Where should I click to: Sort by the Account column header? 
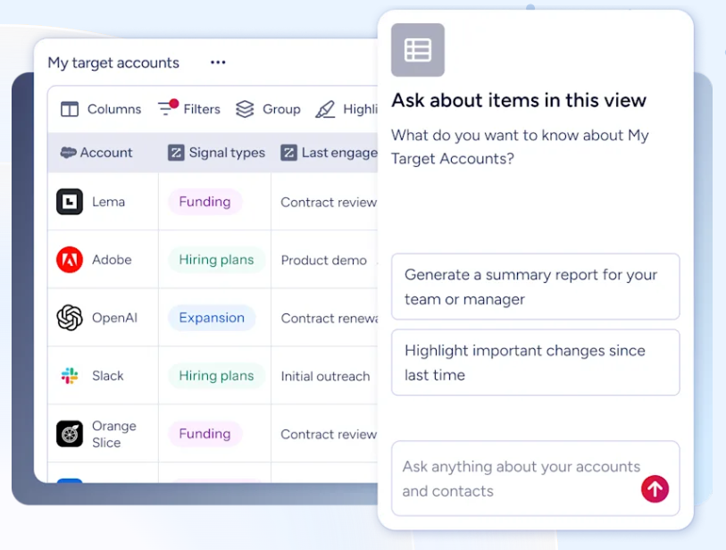[x=96, y=153]
